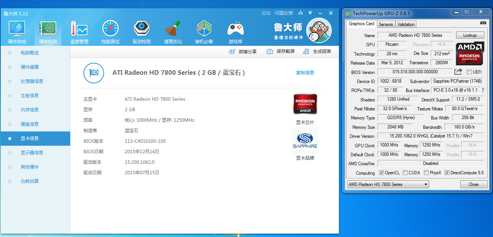
Task: Click the BIOS save/share arrow icon in GPU-Z
Action: coord(458,72)
